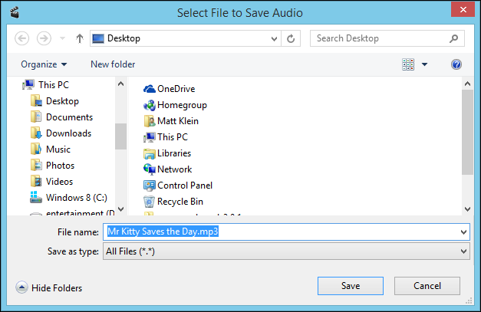Open the Homegroup item

182,105
